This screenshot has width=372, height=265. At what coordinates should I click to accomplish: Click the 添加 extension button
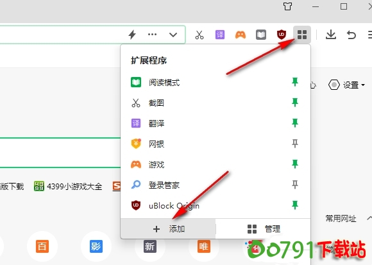(x=168, y=228)
